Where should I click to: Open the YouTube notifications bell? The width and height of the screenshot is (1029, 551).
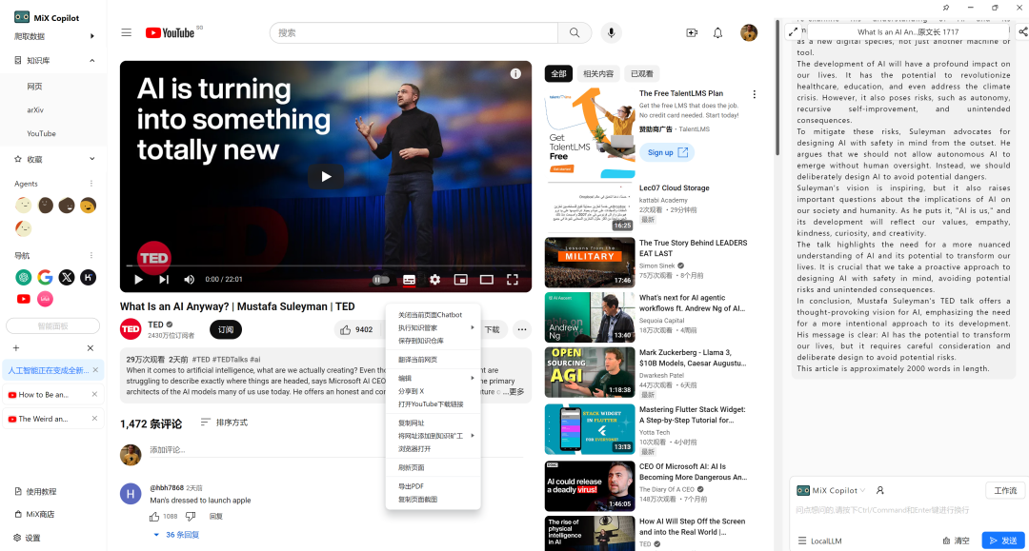(718, 32)
